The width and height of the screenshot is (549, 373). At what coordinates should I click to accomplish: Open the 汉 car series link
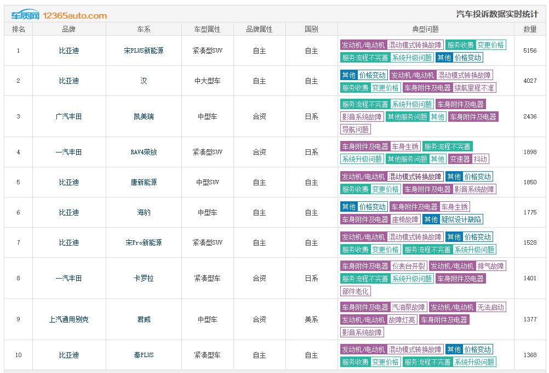pyautogui.click(x=144, y=81)
